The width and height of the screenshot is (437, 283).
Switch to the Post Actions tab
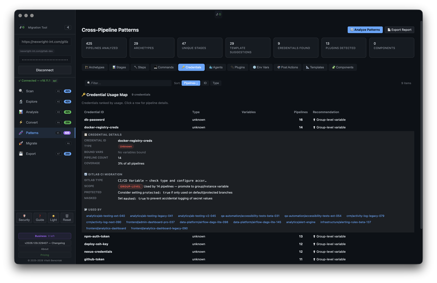click(288, 67)
